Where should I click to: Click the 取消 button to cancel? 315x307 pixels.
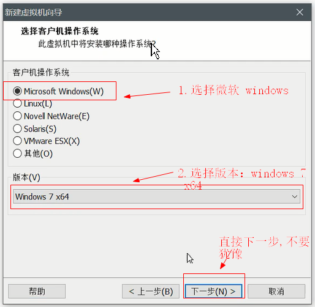[x=276, y=291]
